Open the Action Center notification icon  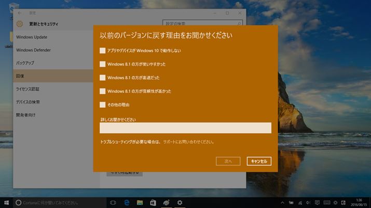click(317, 203)
